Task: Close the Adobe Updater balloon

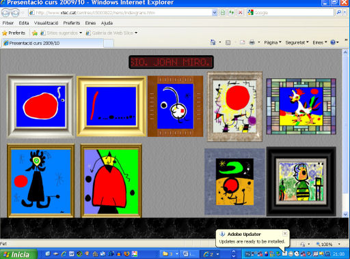Action: click(x=285, y=233)
